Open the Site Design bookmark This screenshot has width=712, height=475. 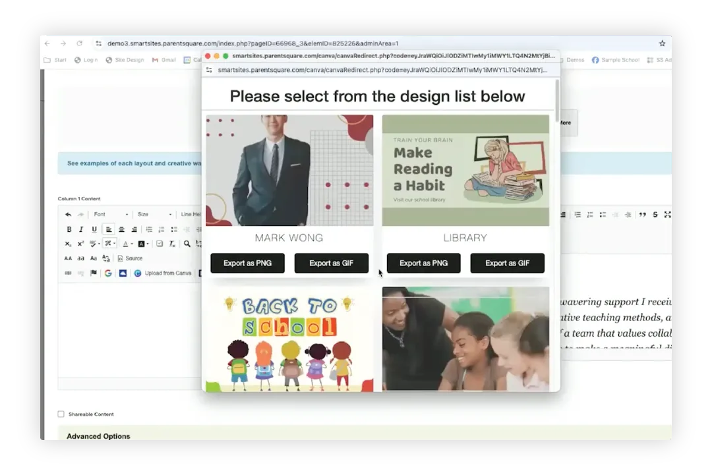pos(125,60)
